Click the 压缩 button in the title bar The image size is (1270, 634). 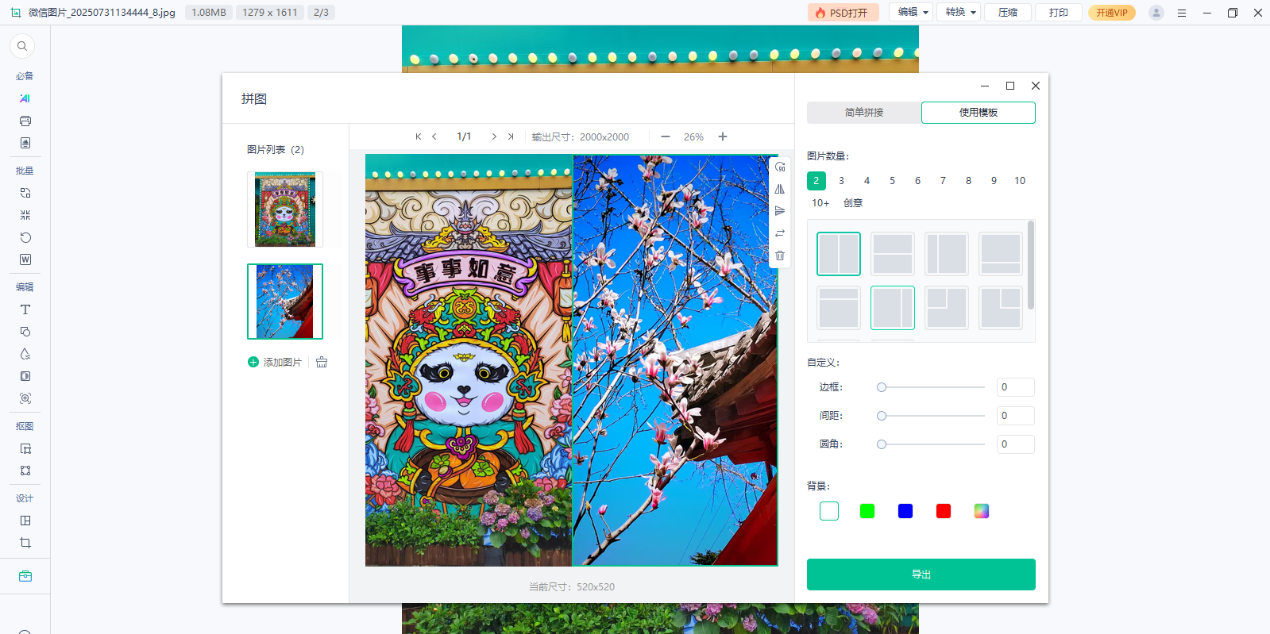click(1008, 13)
